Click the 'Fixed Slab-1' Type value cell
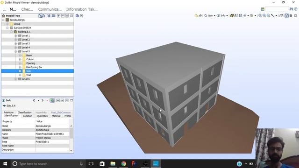This screenshot has height=168, width=299. coord(52,142)
